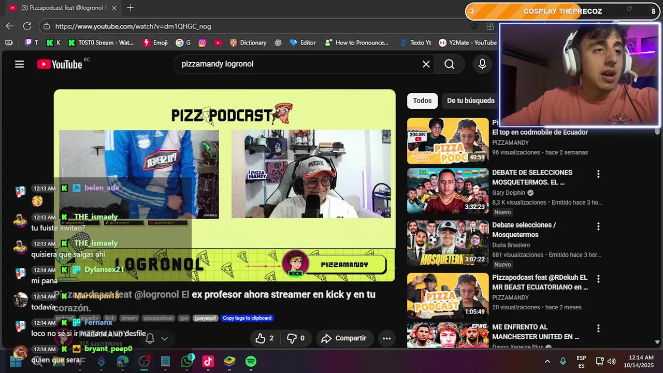Open the volume speaker tray icon
The height and width of the screenshot is (373, 663).
(x=611, y=361)
